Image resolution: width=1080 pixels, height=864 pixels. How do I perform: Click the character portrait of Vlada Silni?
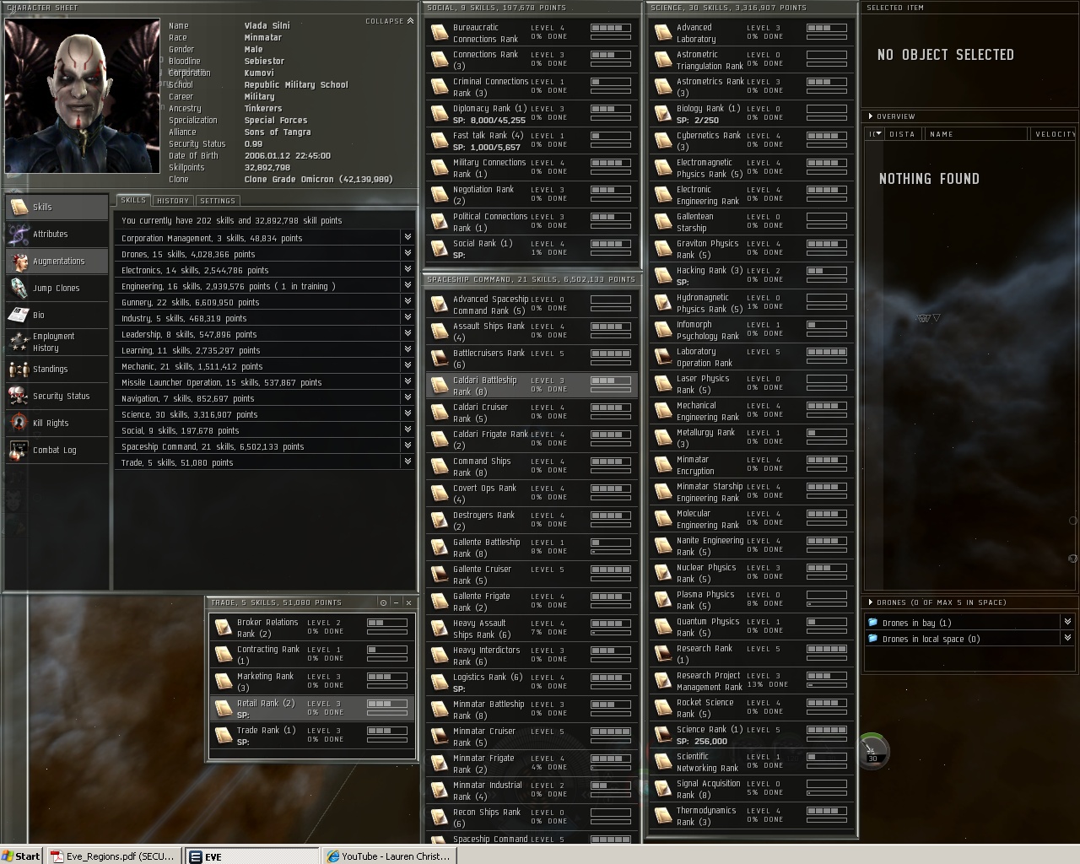coord(83,96)
